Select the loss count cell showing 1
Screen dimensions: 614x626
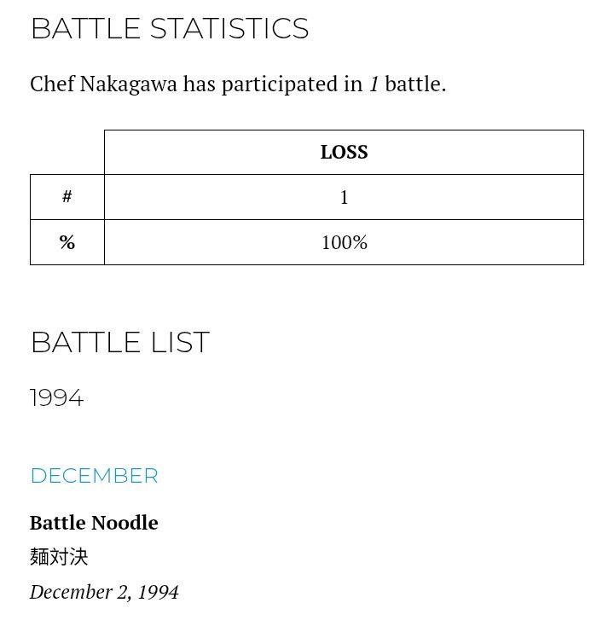(344, 198)
